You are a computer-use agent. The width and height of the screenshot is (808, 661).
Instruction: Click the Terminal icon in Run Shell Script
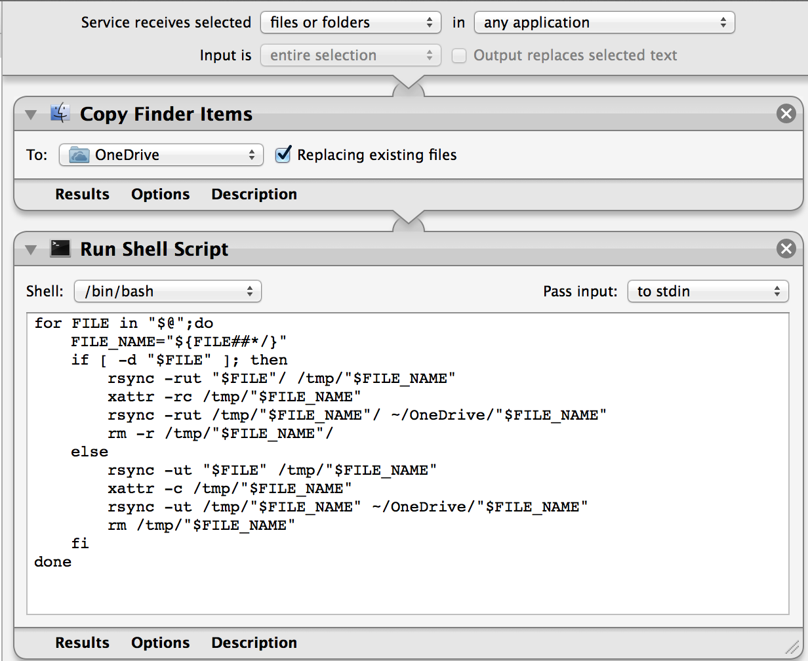click(60, 249)
